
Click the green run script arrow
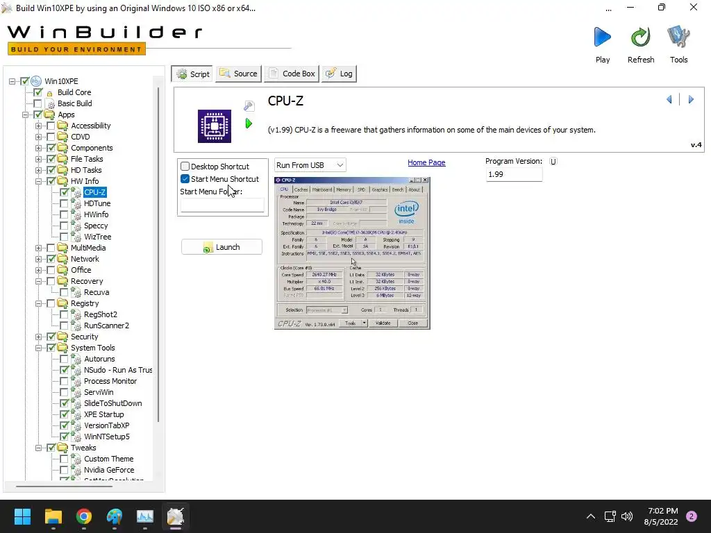[x=249, y=123]
